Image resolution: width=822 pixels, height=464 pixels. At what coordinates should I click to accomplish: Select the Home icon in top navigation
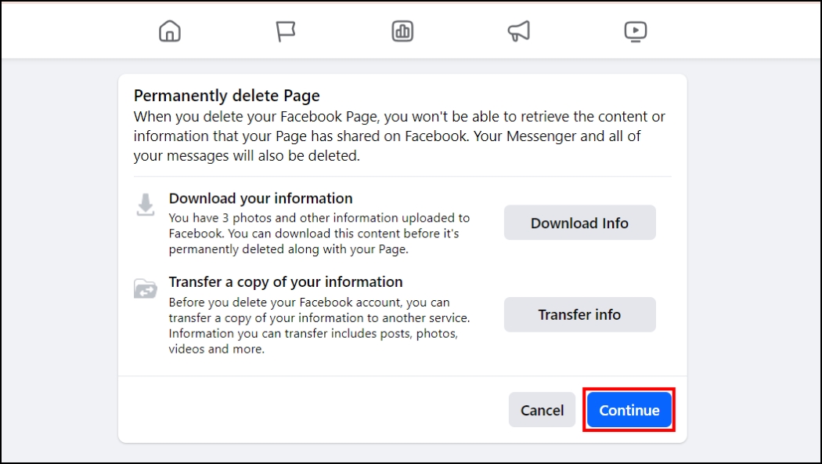point(169,31)
